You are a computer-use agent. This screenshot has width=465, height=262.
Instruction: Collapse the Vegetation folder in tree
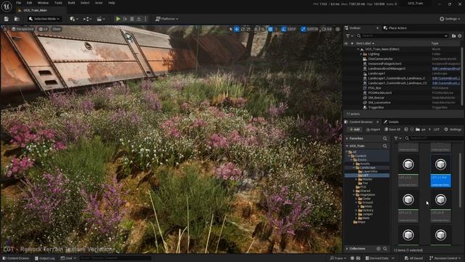[354, 195]
